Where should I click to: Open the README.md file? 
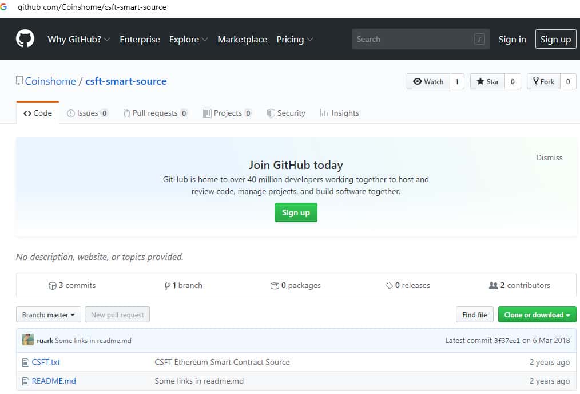54,381
